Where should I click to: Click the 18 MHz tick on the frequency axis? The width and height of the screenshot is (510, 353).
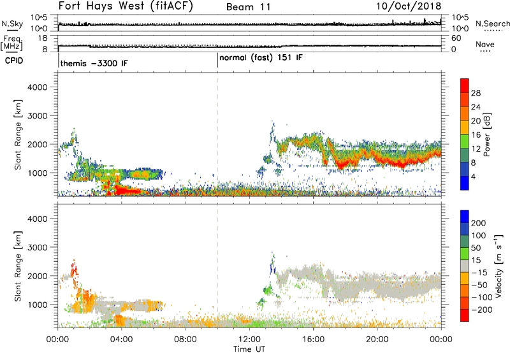pos(43,38)
